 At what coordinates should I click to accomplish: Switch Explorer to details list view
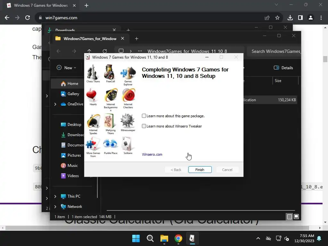289,217
